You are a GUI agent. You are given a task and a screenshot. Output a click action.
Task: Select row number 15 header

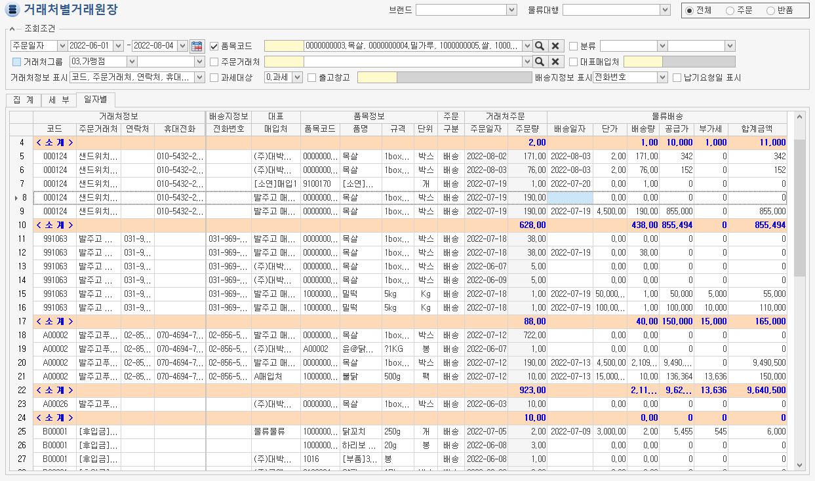click(22, 294)
